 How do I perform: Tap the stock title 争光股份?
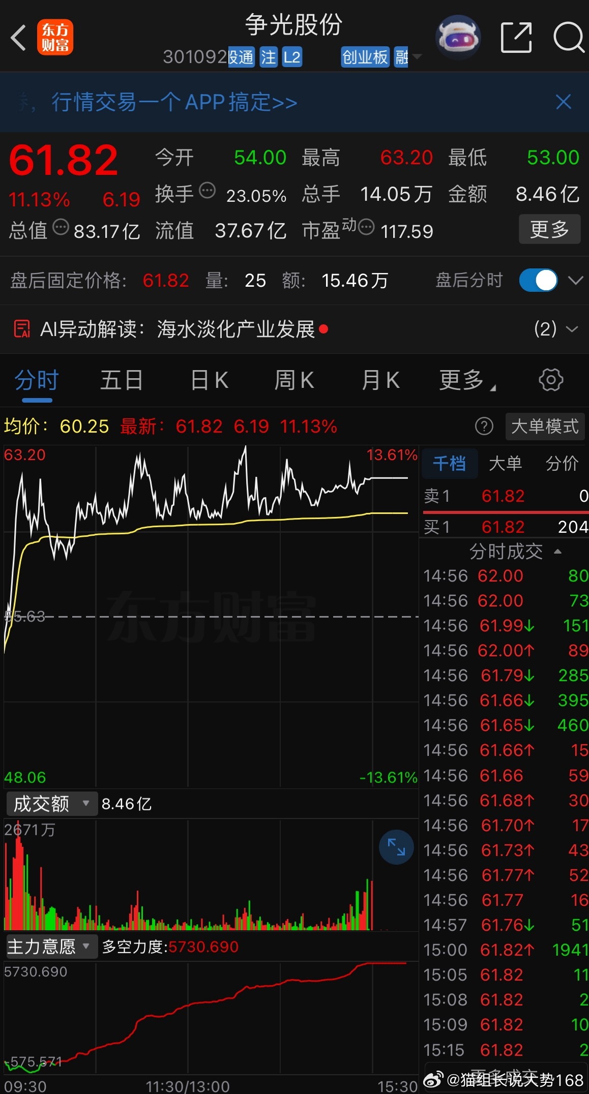(x=294, y=24)
